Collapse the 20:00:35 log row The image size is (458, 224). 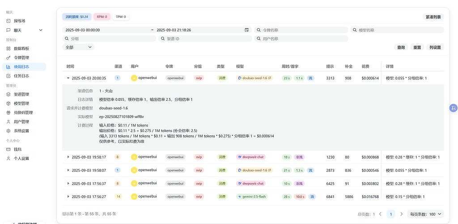68,78
